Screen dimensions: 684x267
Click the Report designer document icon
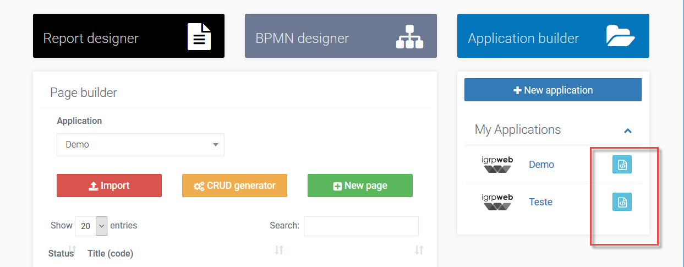point(199,37)
